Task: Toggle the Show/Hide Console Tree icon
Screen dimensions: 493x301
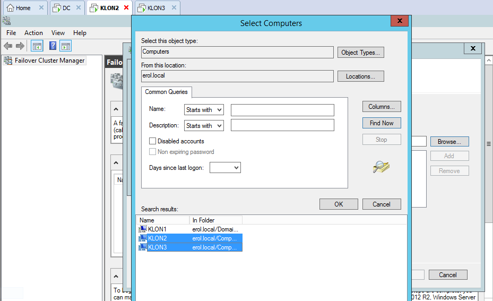Action: coord(37,46)
